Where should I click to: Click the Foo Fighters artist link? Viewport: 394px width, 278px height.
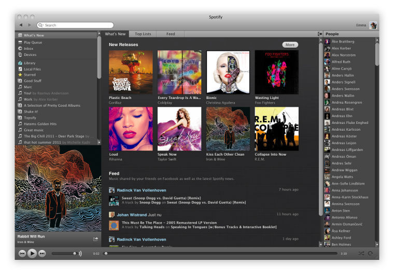coord(265,103)
